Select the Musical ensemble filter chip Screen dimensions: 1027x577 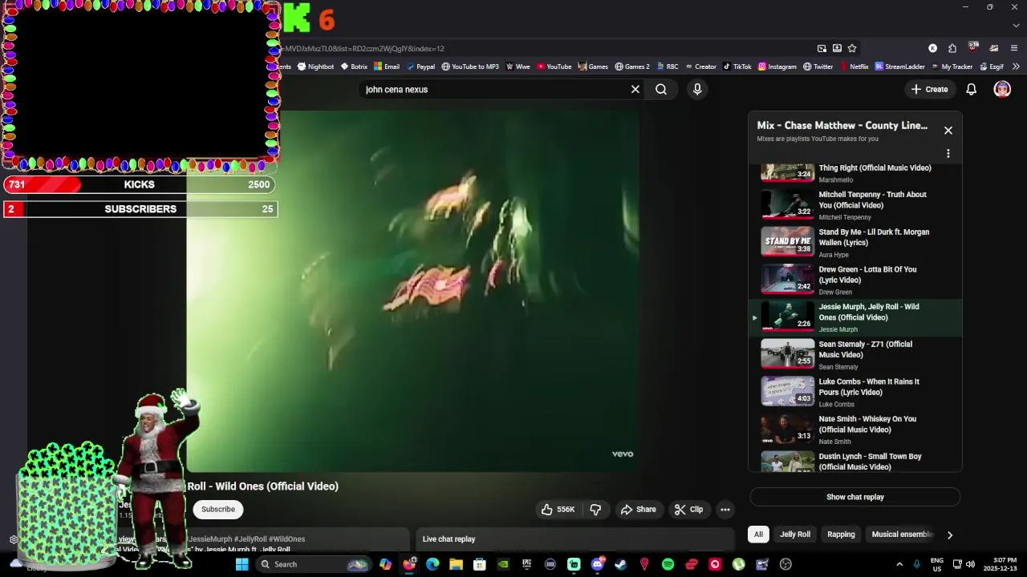point(902,535)
